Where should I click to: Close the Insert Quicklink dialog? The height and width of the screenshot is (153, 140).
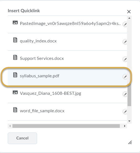[x=129, y=12]
